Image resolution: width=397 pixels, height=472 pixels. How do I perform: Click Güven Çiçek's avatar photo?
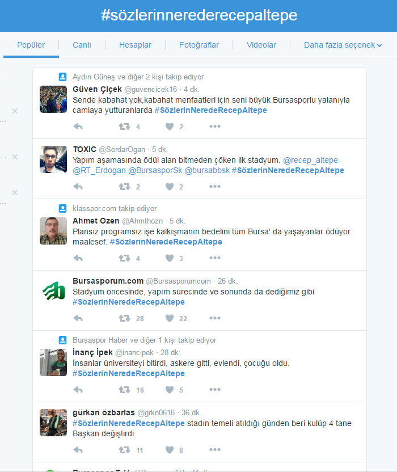[x=53, y=99]
